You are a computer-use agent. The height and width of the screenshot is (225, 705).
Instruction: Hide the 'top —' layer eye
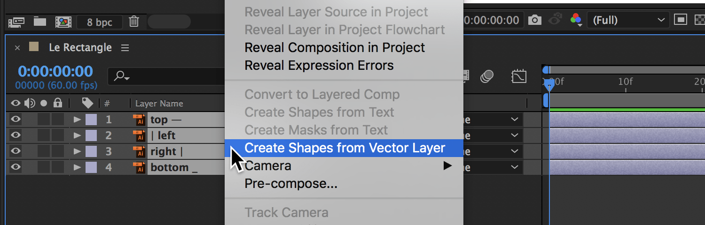coord(16,119)
